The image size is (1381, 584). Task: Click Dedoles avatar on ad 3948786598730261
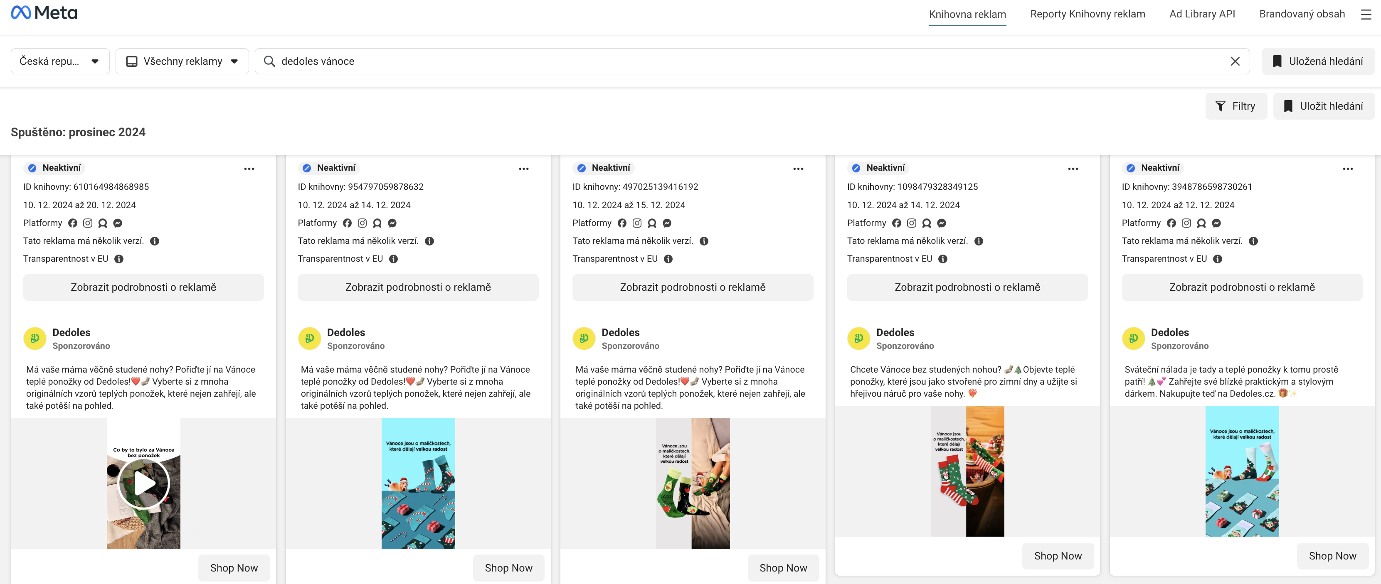[x=1133, y=339]
